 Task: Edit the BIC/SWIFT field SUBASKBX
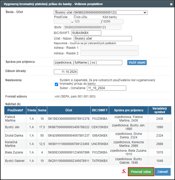(x=86, y=33)
